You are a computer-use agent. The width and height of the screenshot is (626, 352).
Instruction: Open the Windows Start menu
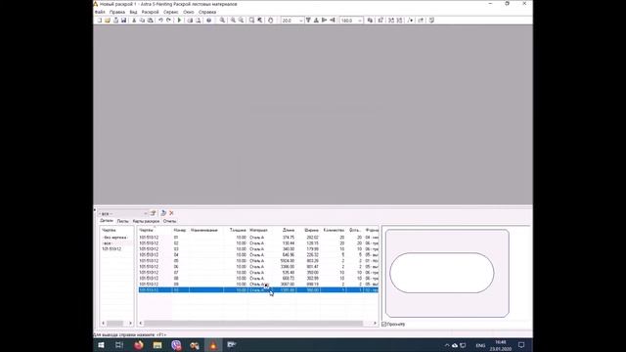click(x=101, y=345)
